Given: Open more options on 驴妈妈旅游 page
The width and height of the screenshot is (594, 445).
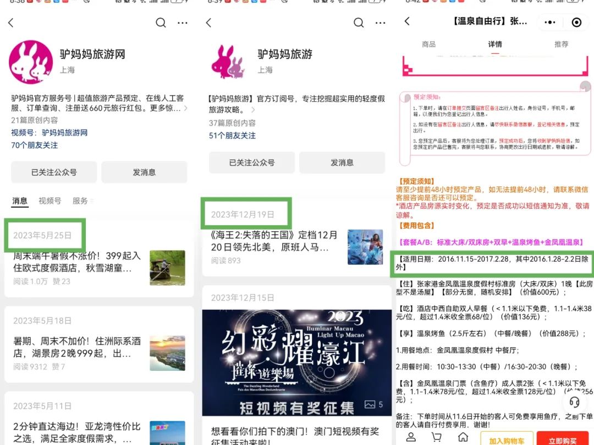Looking at the screenshot, I should 381,23.
